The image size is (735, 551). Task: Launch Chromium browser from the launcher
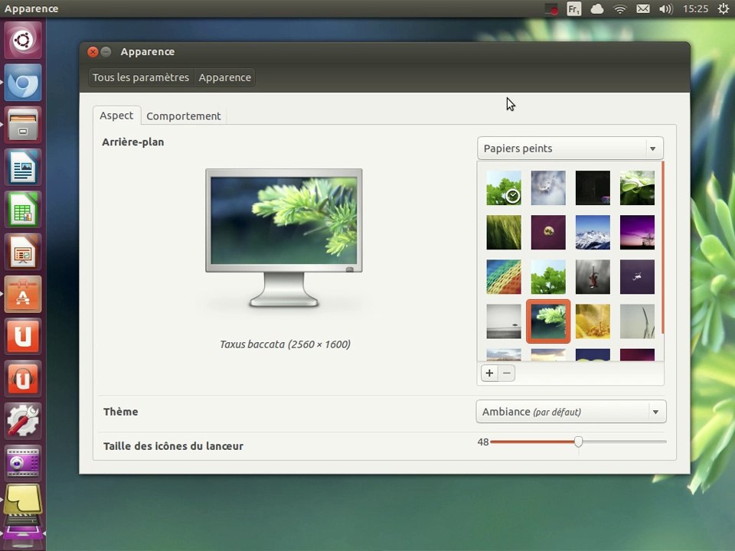click(x=23, y=83)
